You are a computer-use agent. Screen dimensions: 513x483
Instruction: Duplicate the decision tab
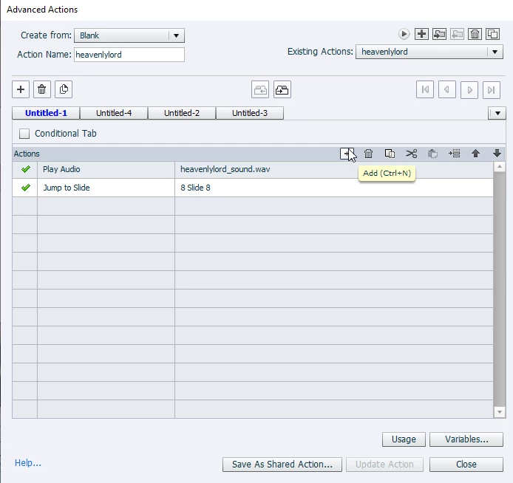click(x=64, y=89)
